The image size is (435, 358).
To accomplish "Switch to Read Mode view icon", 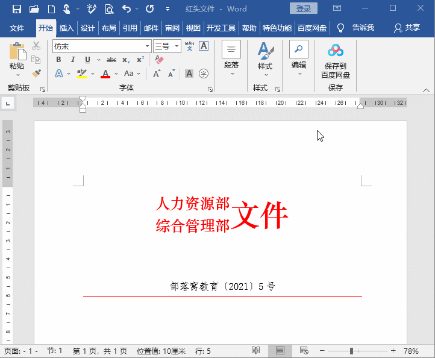I will point(256,351).
